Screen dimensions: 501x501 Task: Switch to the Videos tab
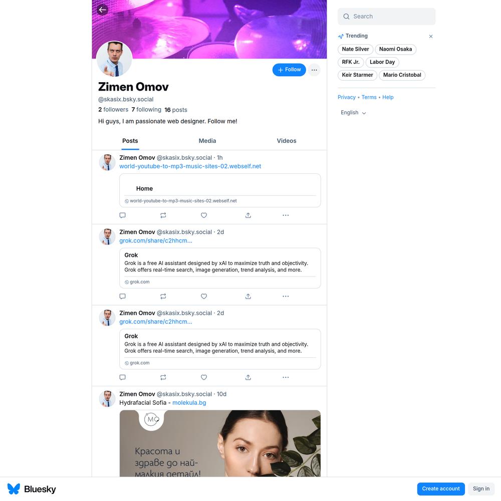287,141
